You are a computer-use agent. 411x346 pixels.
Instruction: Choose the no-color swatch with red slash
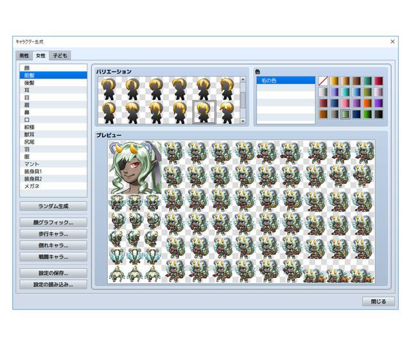point(324,81)
